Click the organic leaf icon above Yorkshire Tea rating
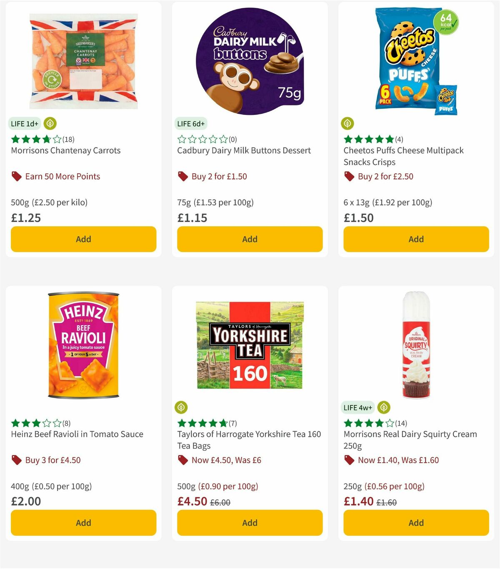500x569 pixels. tap(181, 407)
